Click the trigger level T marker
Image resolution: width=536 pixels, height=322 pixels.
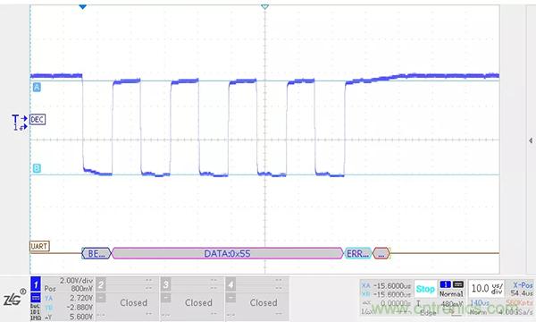(x=16, y=119)
